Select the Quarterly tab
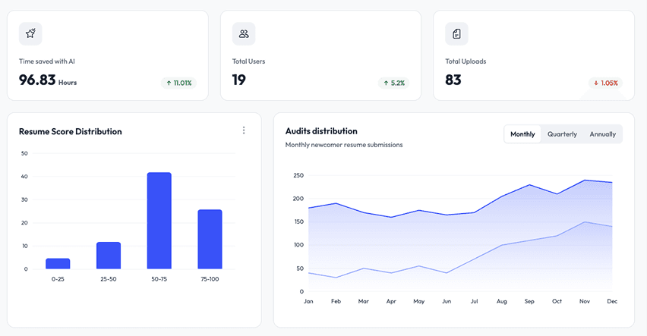Screen dimensions: 647x336 [562, 134]
